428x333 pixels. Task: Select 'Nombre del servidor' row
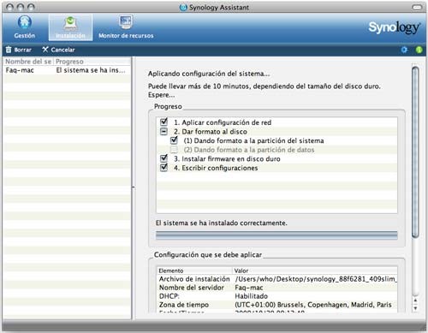276,288
